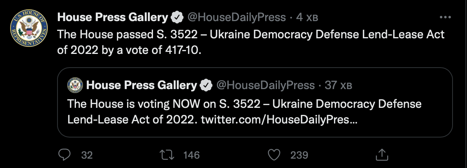Click the small seal avatar in quoted tweet
This screenshot has height=168, width=467.
(x=75, y=85)
